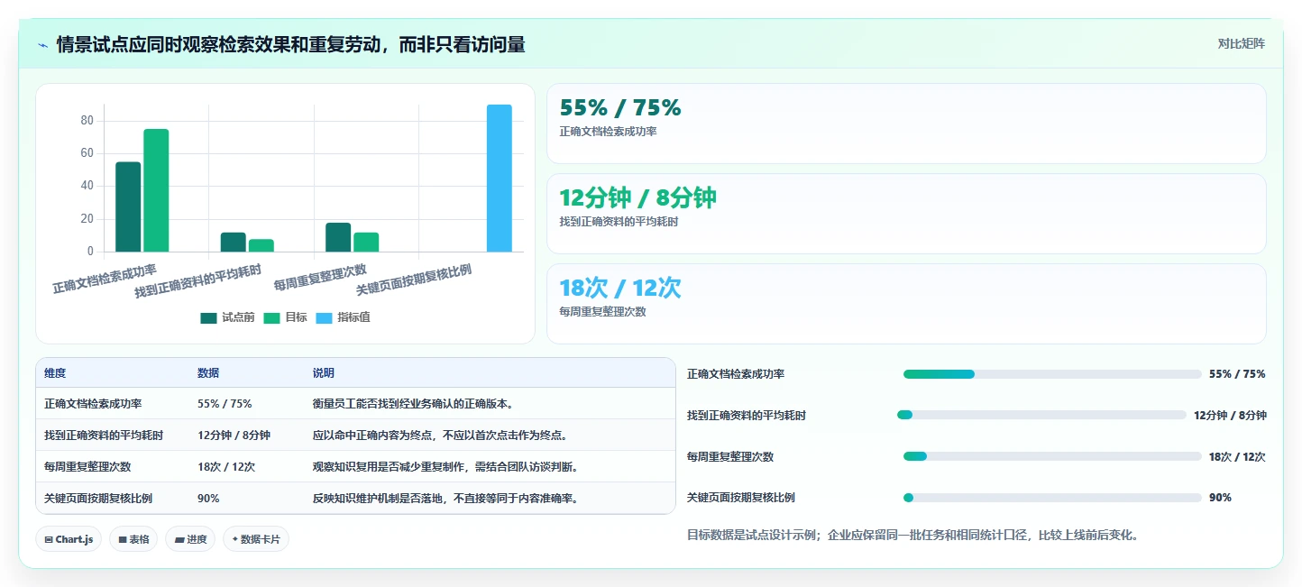
Task: Click progress row label 每周重复整理次数
Action: click(x=730, y=457)
